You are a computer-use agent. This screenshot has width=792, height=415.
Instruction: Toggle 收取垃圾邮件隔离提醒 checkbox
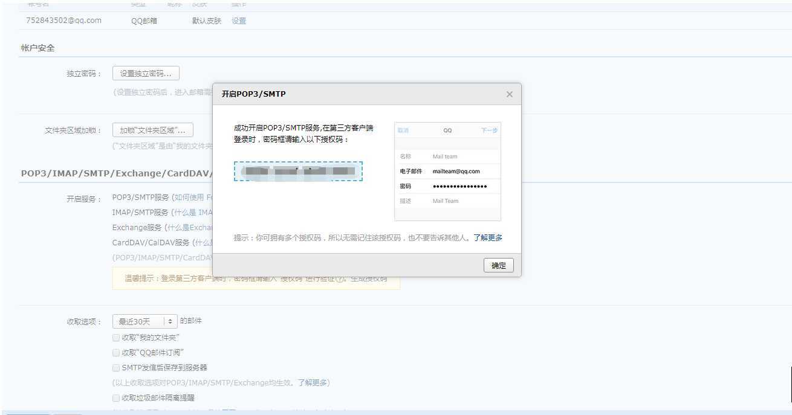click(x=116, y=397)
